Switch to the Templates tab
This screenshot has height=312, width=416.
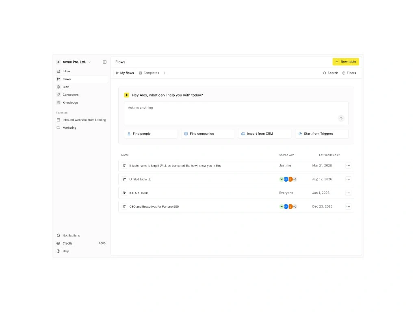coord(149,73)
